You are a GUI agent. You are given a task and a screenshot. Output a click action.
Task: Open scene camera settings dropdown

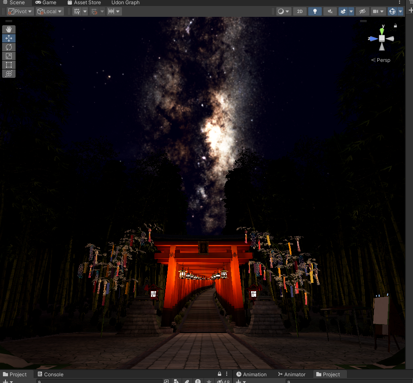(381, 11)
